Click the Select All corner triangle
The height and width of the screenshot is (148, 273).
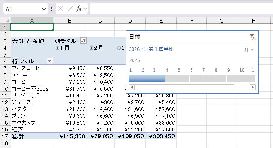pos(7,21)
